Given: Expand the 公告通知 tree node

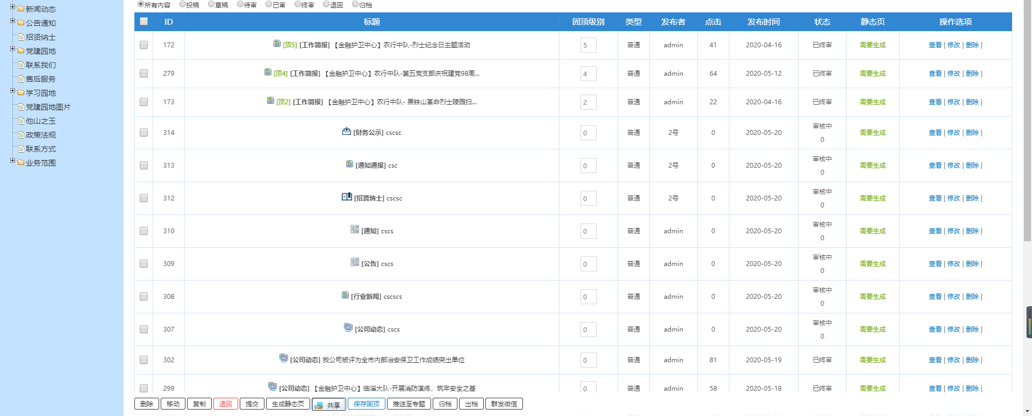Looking at the screenshot, I should coord(12,21).
